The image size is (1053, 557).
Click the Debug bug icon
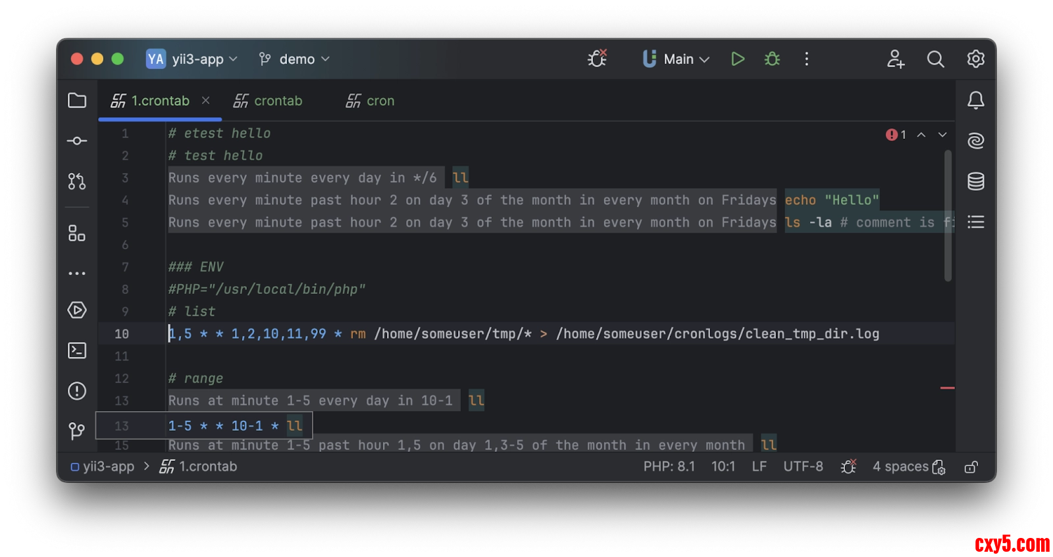click(x=772, y=59)
